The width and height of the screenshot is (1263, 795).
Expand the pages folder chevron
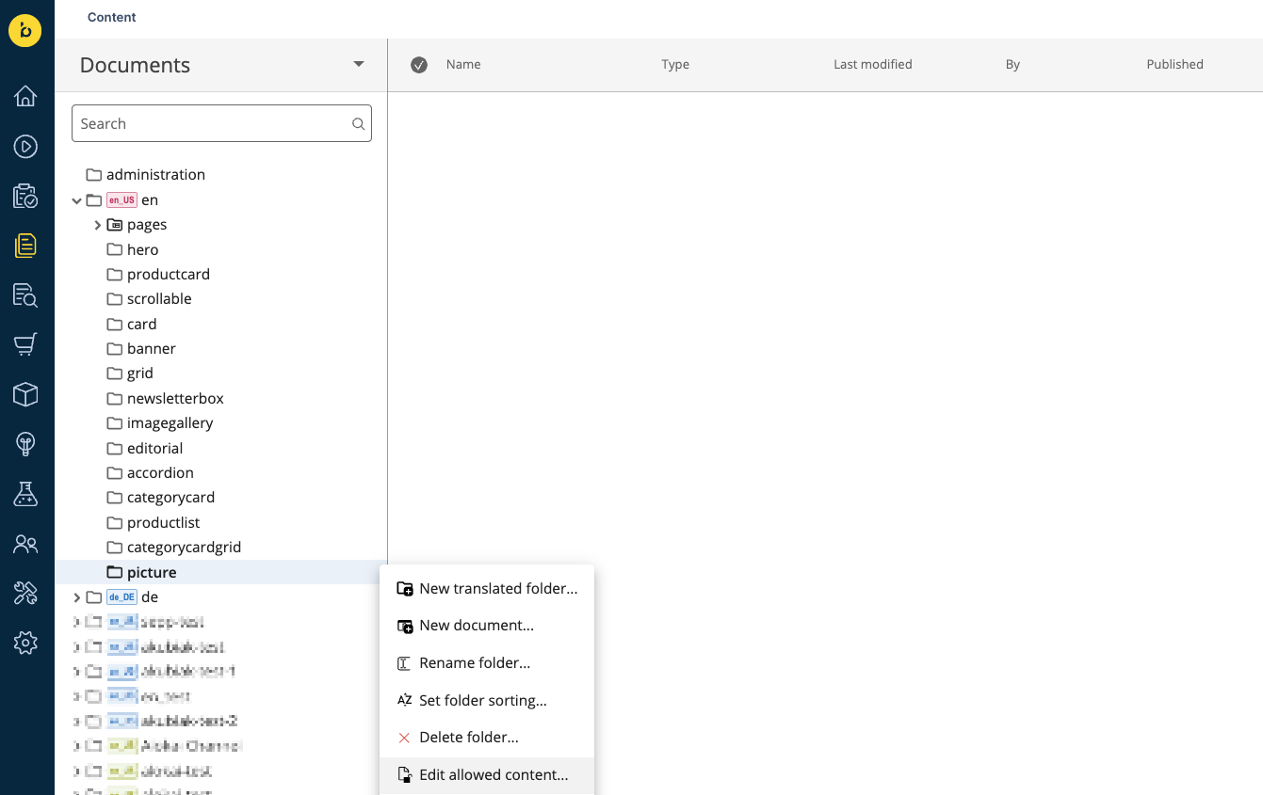(98, 225)
